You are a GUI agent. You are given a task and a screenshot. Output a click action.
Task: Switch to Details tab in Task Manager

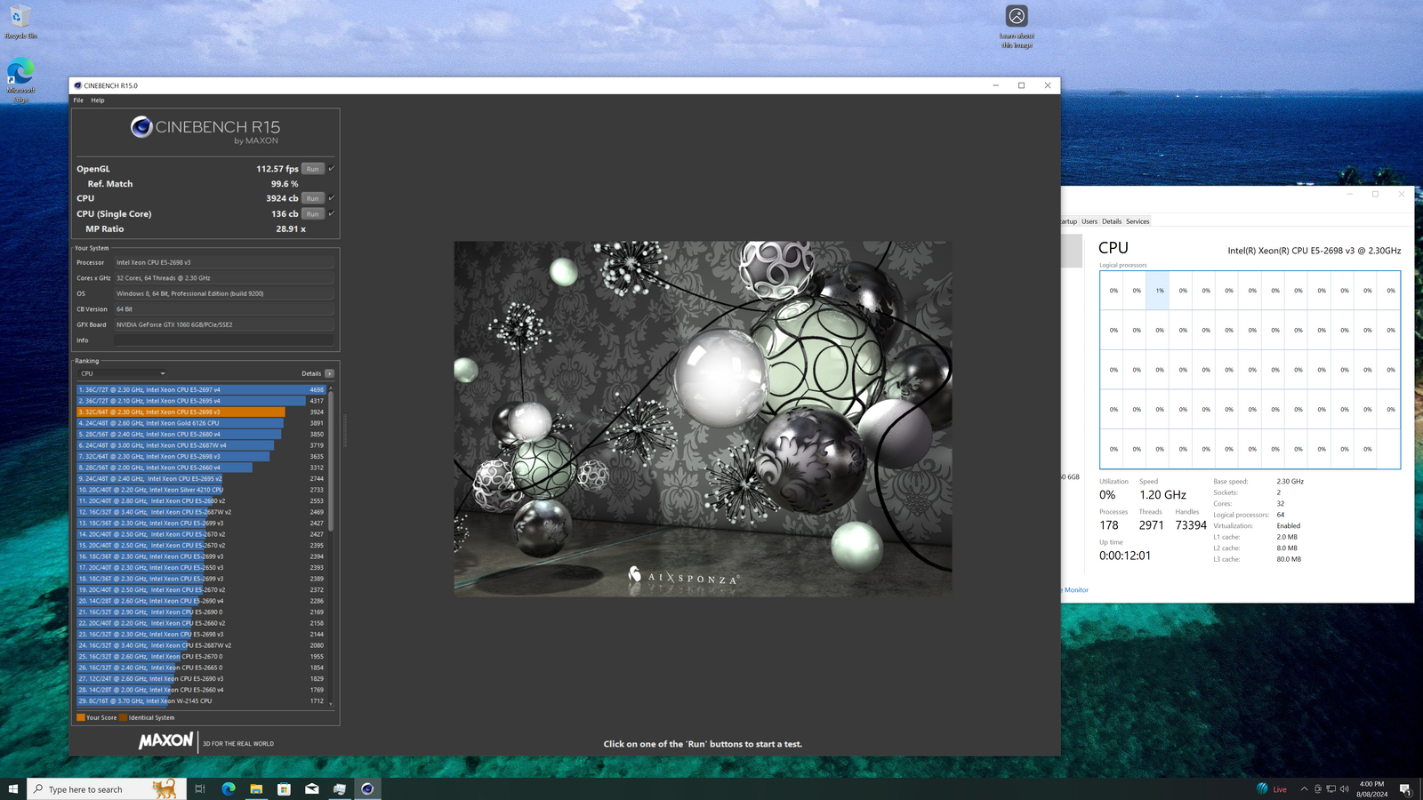1112,221
